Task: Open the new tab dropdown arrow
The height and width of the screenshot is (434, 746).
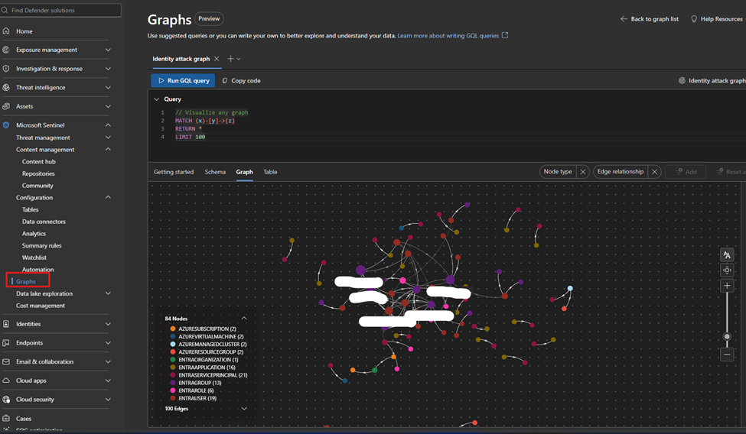Action: (239, 59)
